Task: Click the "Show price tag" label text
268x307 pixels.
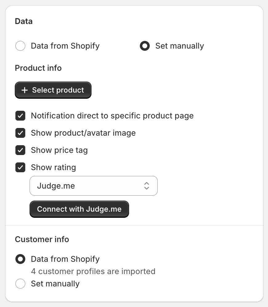Action: pyautogui.click(x=59, y=150)
